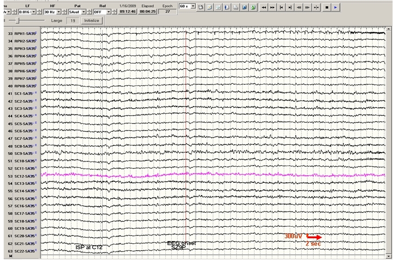Click the fast-forward double-arrow button
This screenshot has width=393, height=260.
click(x=272, y=8)
